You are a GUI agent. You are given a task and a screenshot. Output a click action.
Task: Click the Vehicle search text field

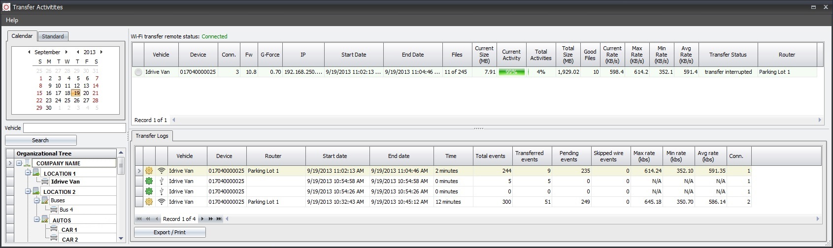(74, 128)
